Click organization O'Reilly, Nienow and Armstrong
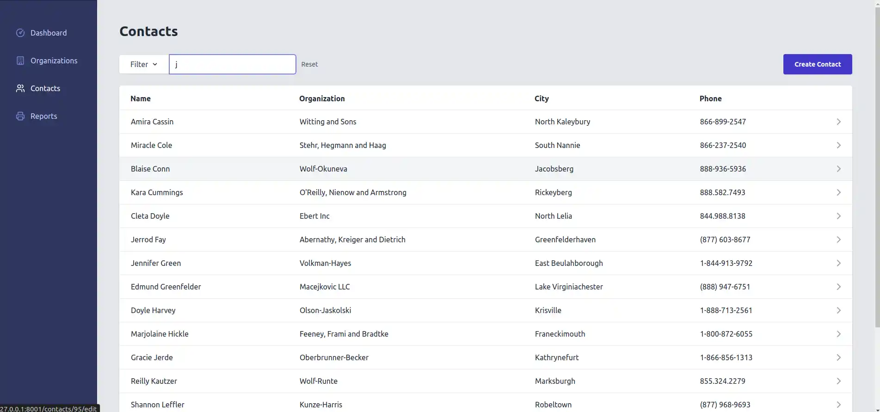 [x=353, y=192]
